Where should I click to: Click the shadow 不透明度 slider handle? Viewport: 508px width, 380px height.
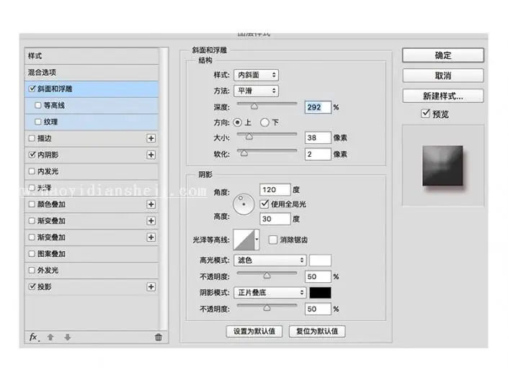[x=267, y=307]
